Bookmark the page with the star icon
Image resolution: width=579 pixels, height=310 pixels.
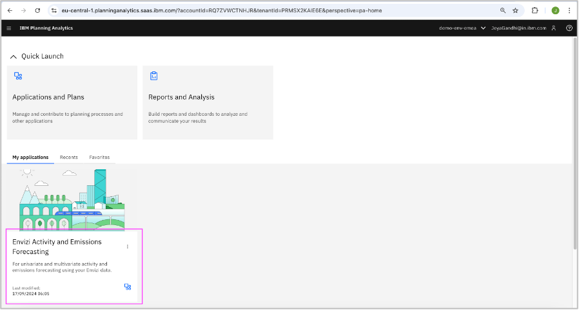click(515, 10)
